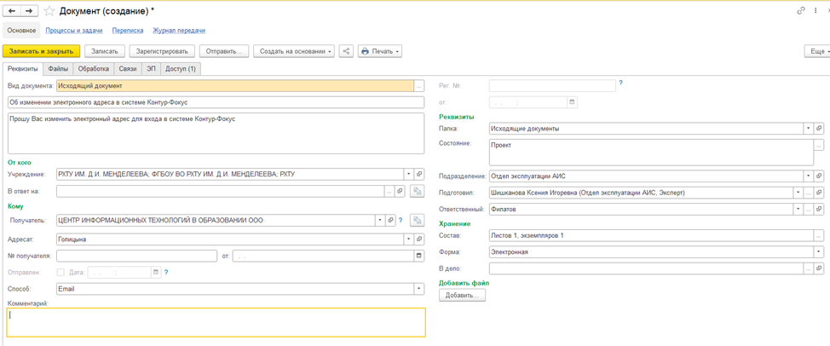Open calendar for № получателя date
This screenshot has height=346, width=830.
[418, 256]
